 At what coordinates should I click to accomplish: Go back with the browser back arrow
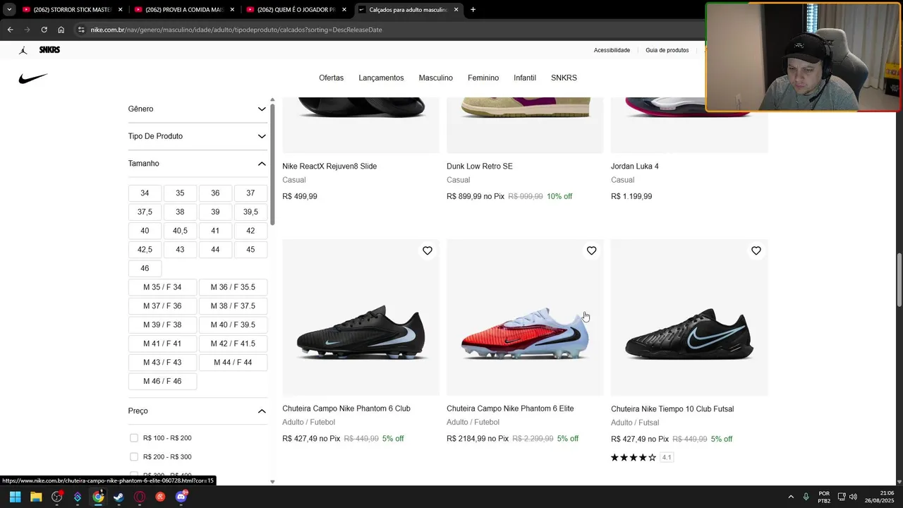click(10, 30)
